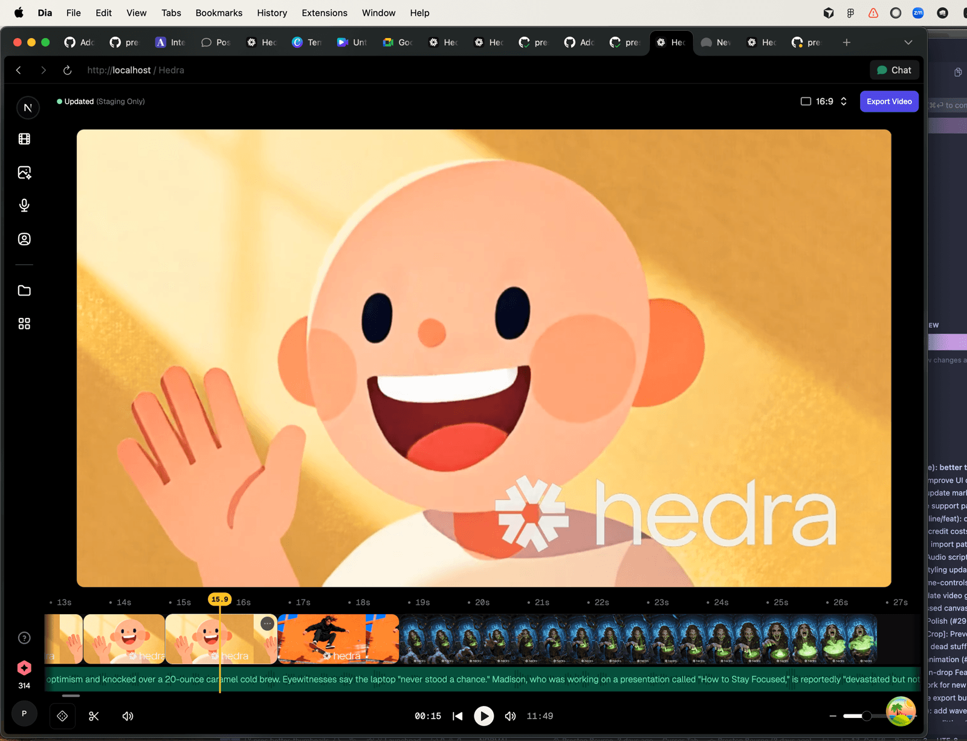967x741 pixels.
Task: Open the 16:9 aspect ratio dropdown
Action: point(824,102)
